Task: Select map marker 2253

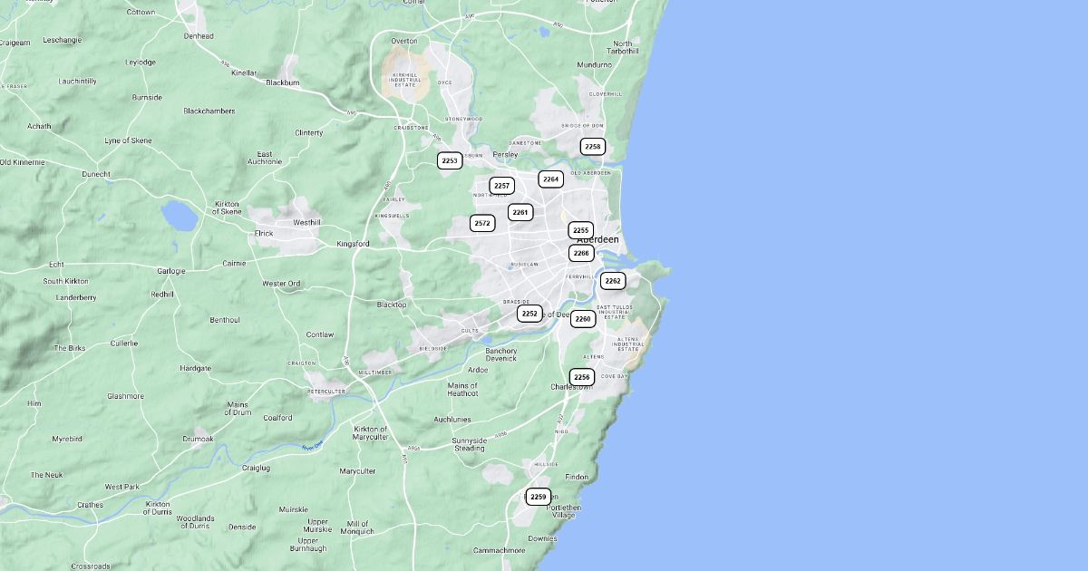Action: click(450, 161)
